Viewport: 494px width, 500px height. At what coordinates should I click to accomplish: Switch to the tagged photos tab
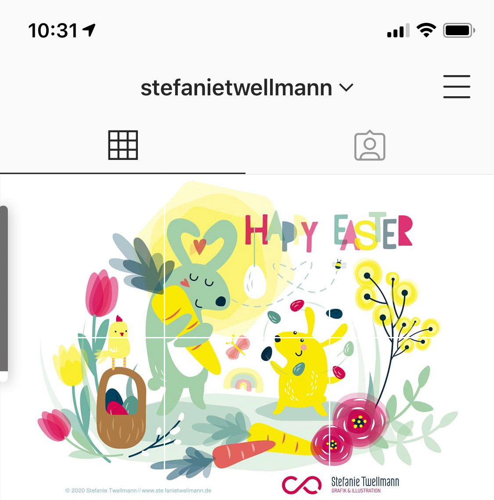370,145
